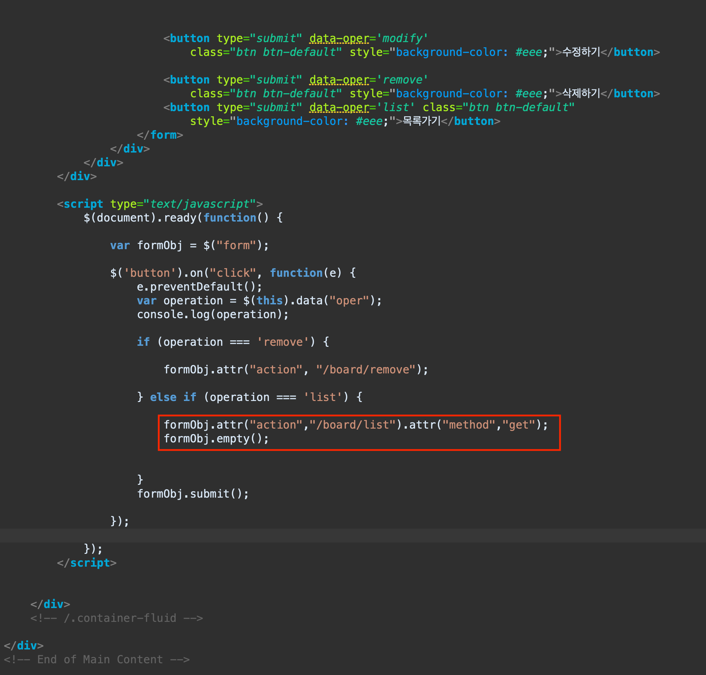
Task: Click the else if keyword
Action: tap(173, 397)
